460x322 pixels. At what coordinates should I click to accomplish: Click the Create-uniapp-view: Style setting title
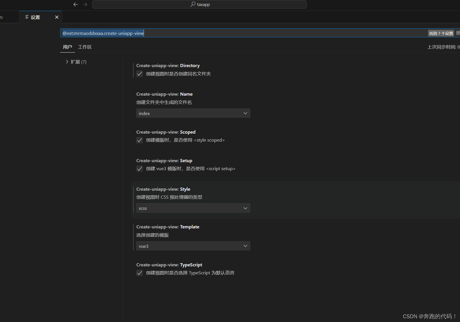[163, 189]
